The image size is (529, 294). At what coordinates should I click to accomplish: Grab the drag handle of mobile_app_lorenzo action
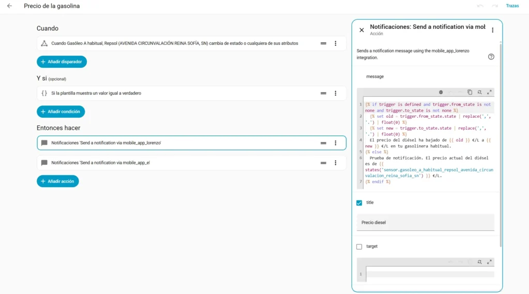(x=323, y=143)
